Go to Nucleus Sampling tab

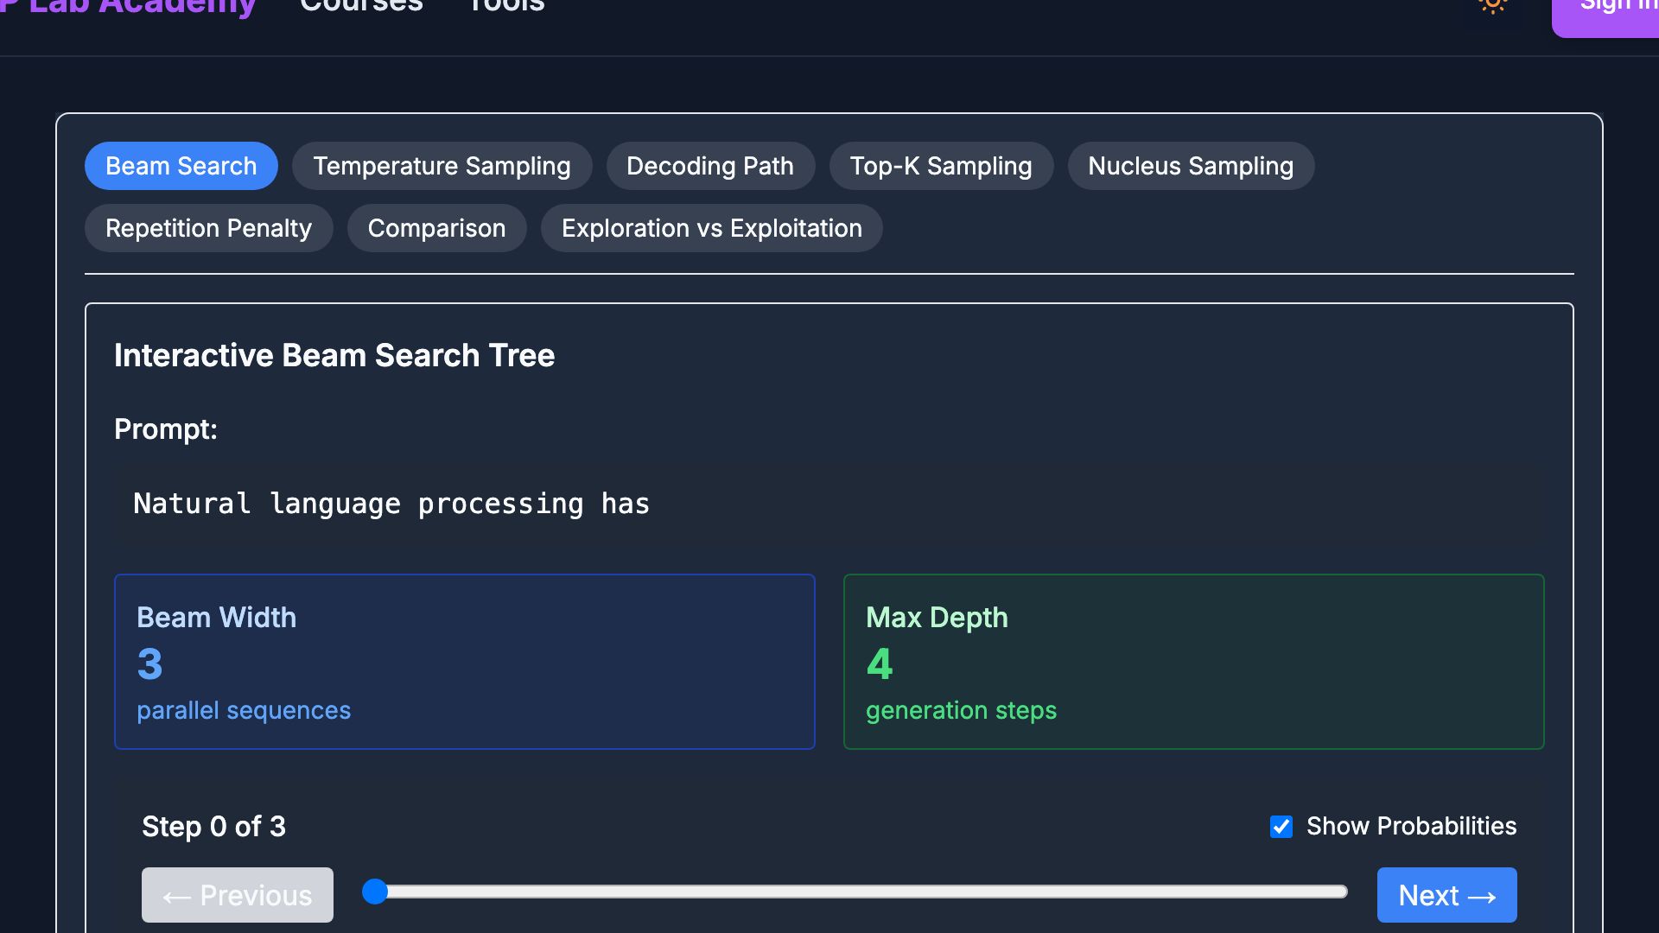coord(1191,166)
